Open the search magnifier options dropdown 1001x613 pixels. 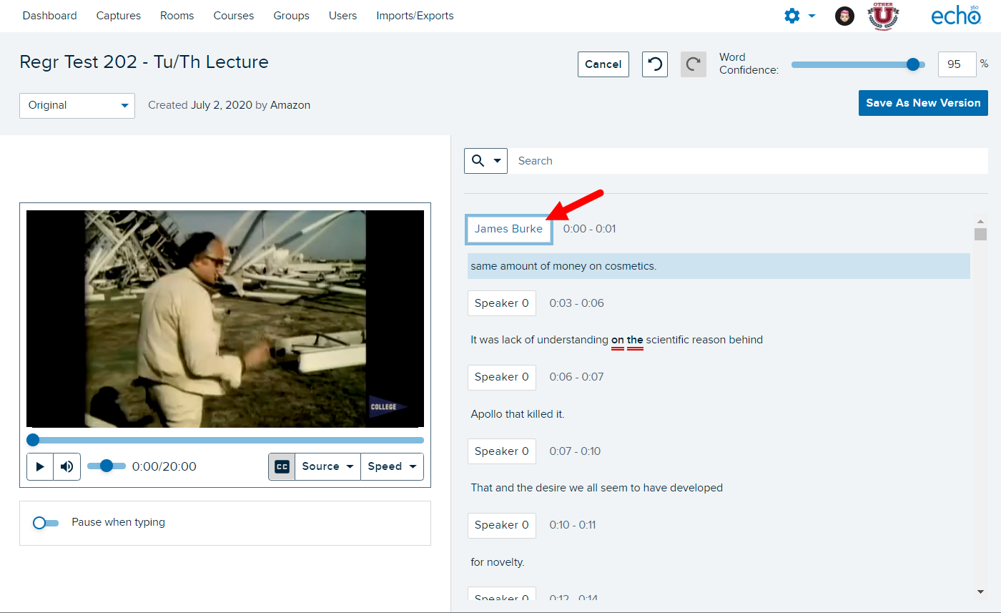click(x=485, y=161)
